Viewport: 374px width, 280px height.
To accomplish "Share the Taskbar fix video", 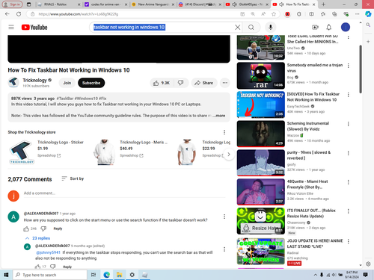I will point(204,83).
